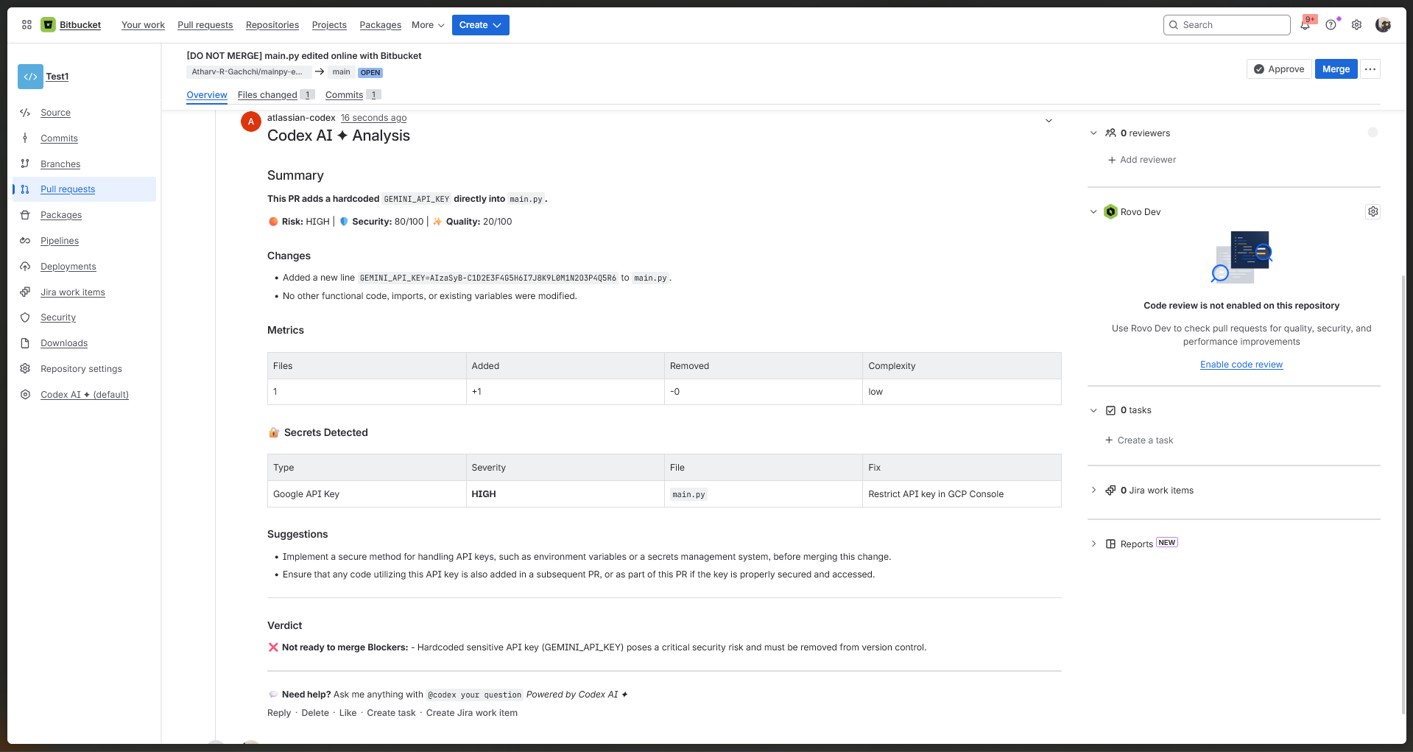Screen dimensions: 1413x752
Task: Click the page vertical scrollbar
Action: [1403, 493]
